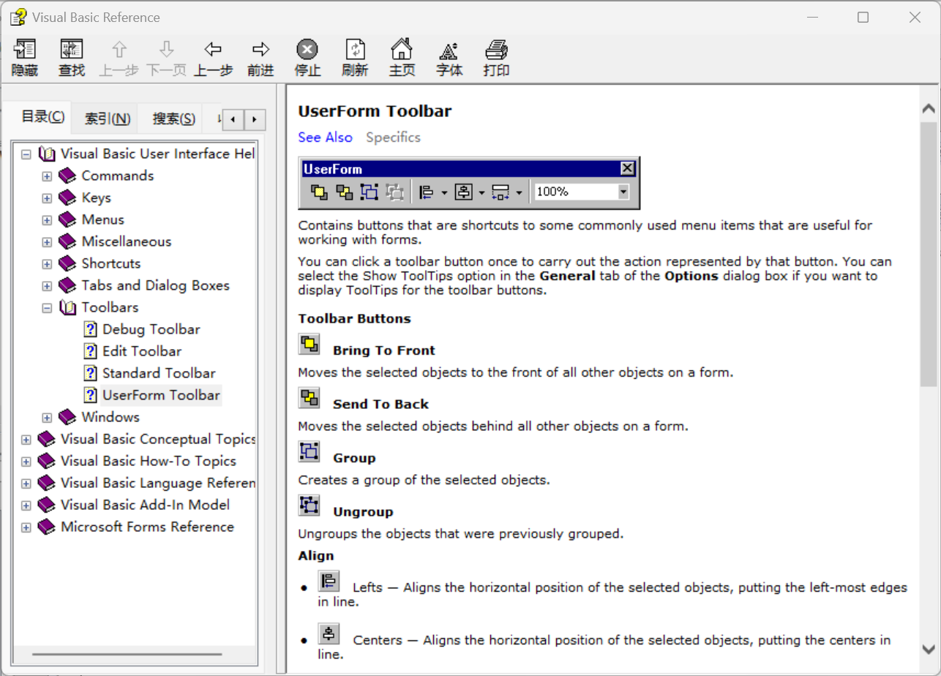Select Visual Basic Language Reference tree item
941x676 pixels.
tap(157, 484)
